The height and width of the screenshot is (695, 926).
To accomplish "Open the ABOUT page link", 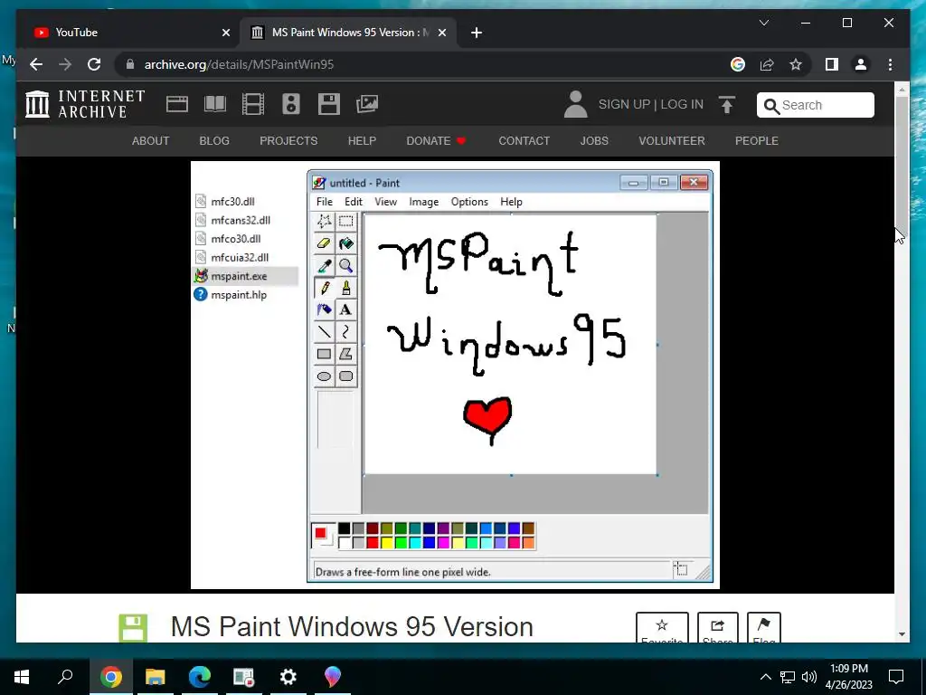I will pyautogui.click(x=151, y=141).
